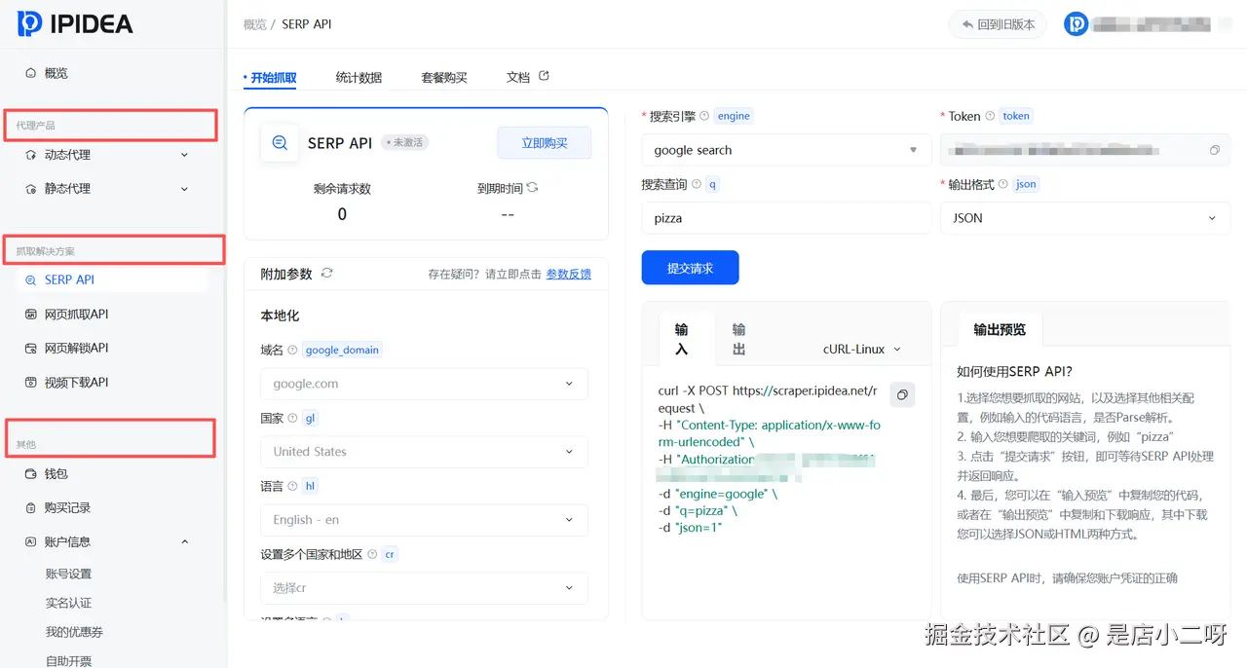This screenshot has width=1247, height=668.
Task: Select the 开始抓取 tab
Action: click(271, 78)
